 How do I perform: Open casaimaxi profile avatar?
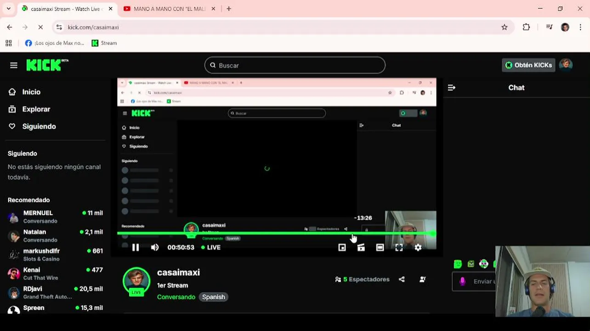point(136,281)
